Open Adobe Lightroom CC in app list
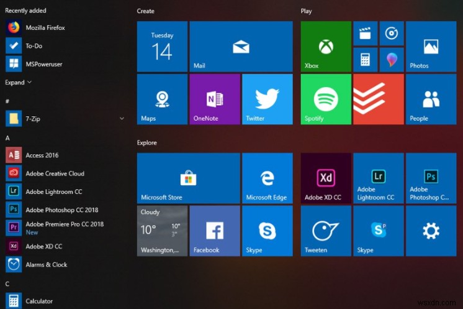463x309 pixels. click(65, 191)
